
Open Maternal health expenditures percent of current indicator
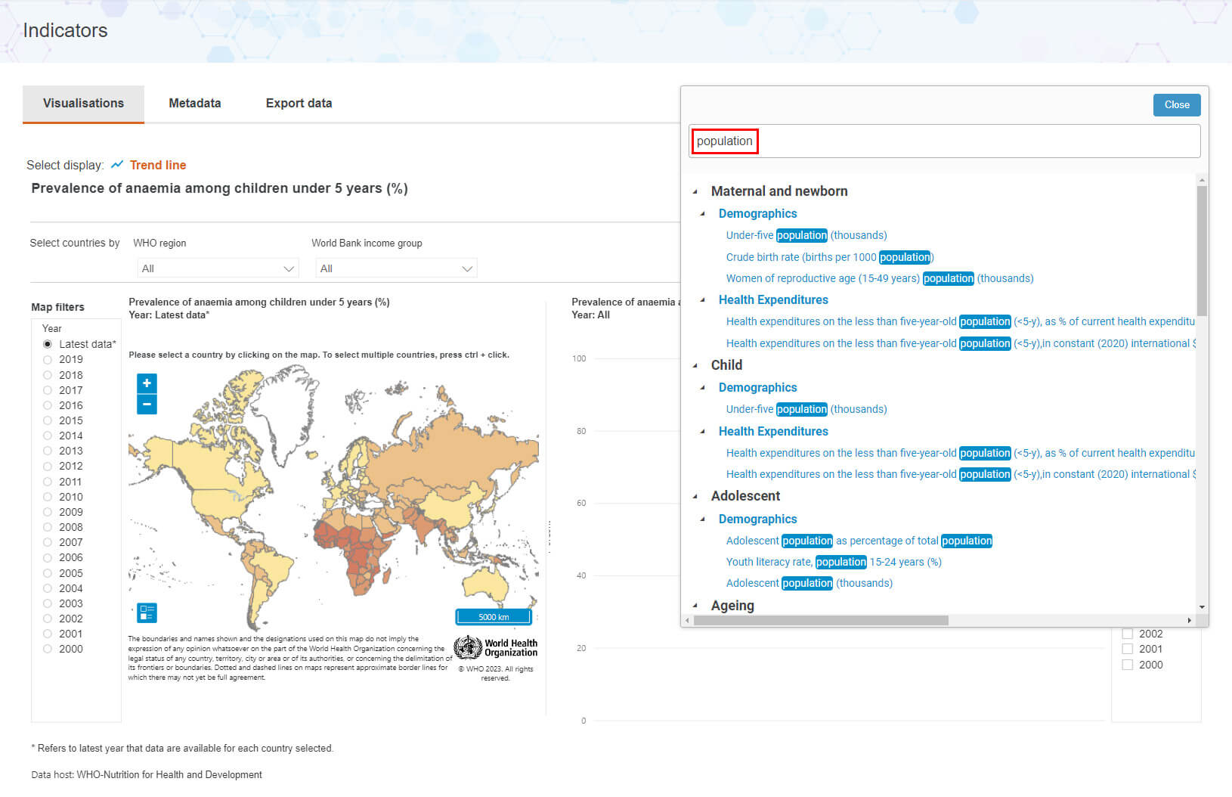(961, 321)
